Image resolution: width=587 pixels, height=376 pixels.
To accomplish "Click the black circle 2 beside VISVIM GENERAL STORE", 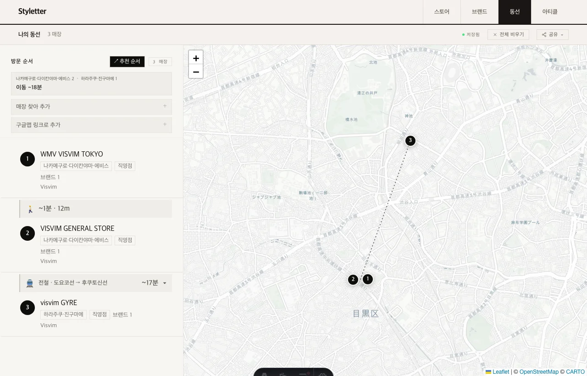I will [28, 233].
